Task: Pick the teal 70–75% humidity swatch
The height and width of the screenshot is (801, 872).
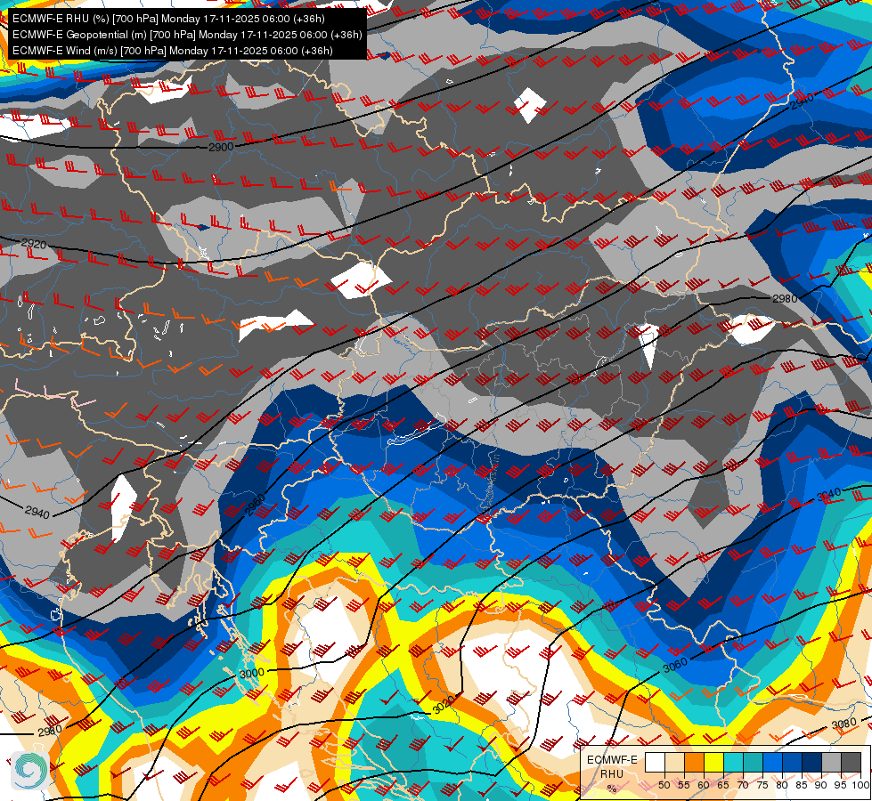Action: pyautogui.click(x=753, y=762)
